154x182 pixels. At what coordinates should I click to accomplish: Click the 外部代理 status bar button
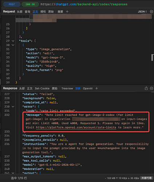(x=146, y=178)
